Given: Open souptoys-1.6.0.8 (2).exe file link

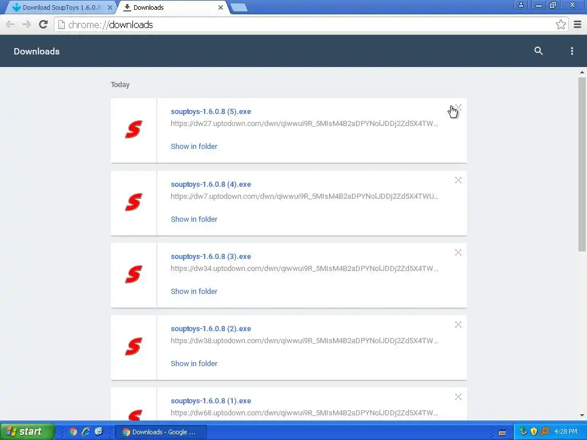Looking at the screenshot, I should (211, 328).
